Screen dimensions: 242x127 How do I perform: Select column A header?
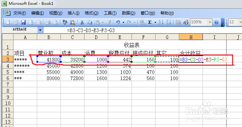tap(25, 37)
